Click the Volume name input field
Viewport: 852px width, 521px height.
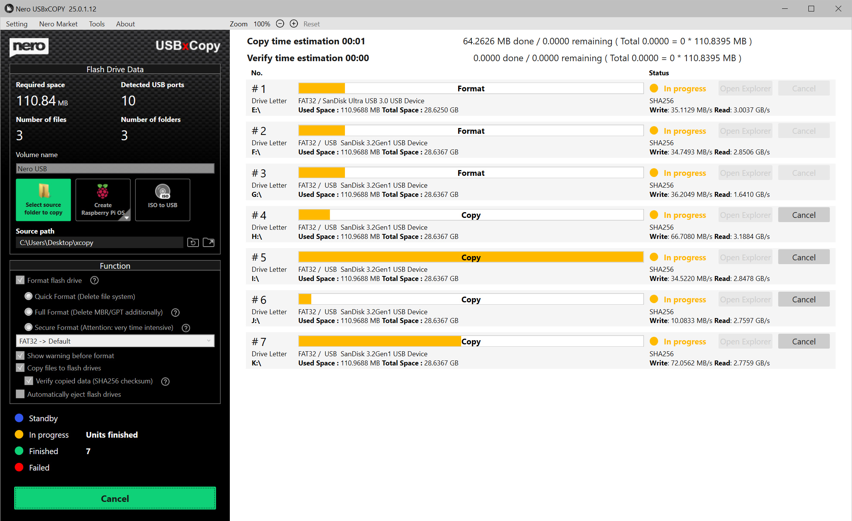pos(115,169)
